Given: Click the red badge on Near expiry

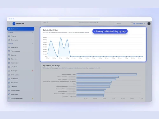Looking at the screenshot, I should [33, 71].
